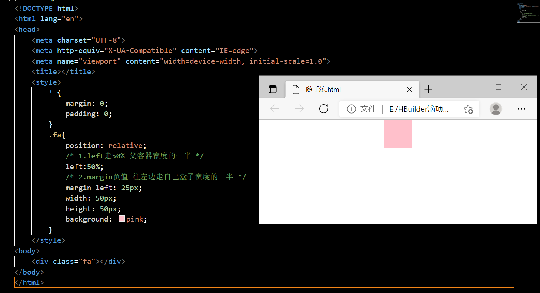Click the html lang="en" tag

(49, 18)
